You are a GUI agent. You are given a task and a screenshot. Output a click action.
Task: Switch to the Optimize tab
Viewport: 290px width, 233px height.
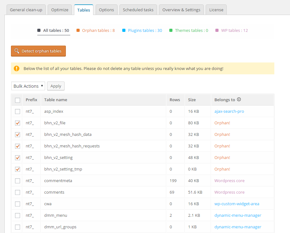(x=60, y=10)
